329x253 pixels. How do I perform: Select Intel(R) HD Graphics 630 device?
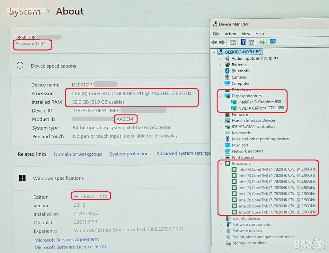point(260,102)
